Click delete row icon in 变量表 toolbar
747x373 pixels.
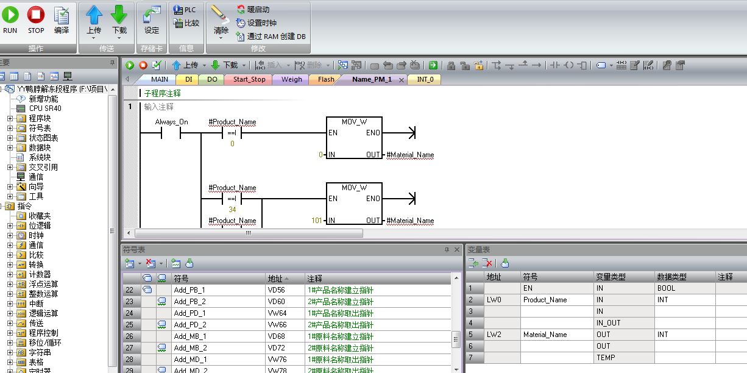click(487, 263)
